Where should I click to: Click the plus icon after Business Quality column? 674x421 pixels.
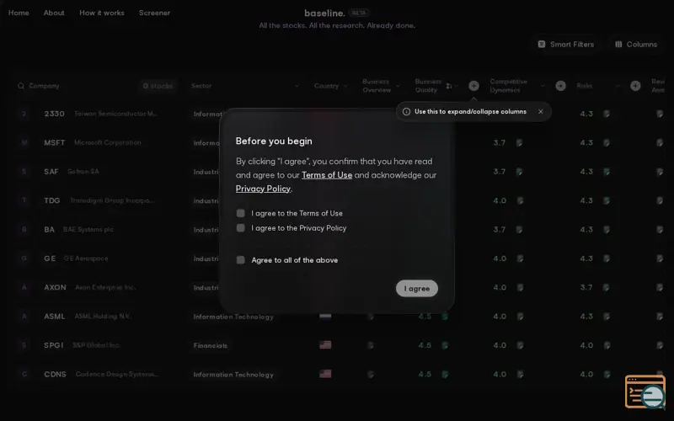click(x=473, y=86)
